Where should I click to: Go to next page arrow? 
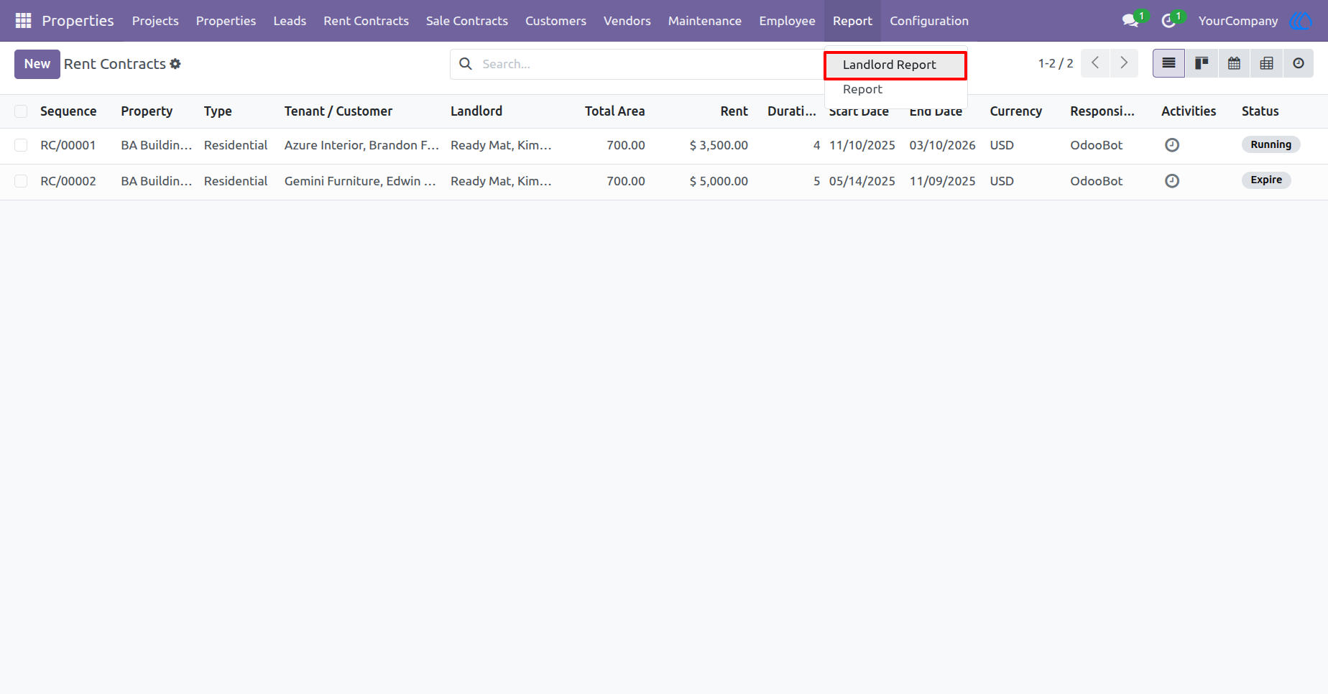[1124, 63]
